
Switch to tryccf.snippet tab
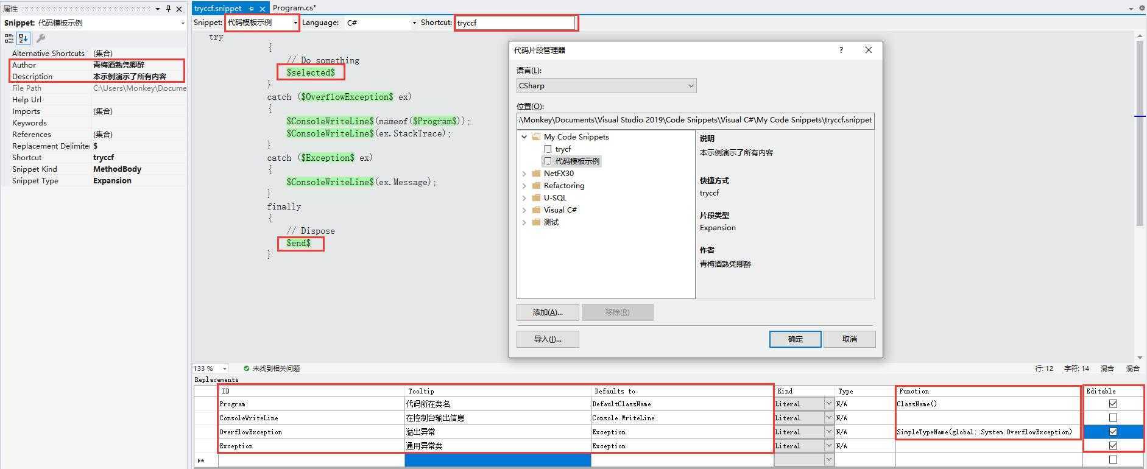click(x=218, y=9)
